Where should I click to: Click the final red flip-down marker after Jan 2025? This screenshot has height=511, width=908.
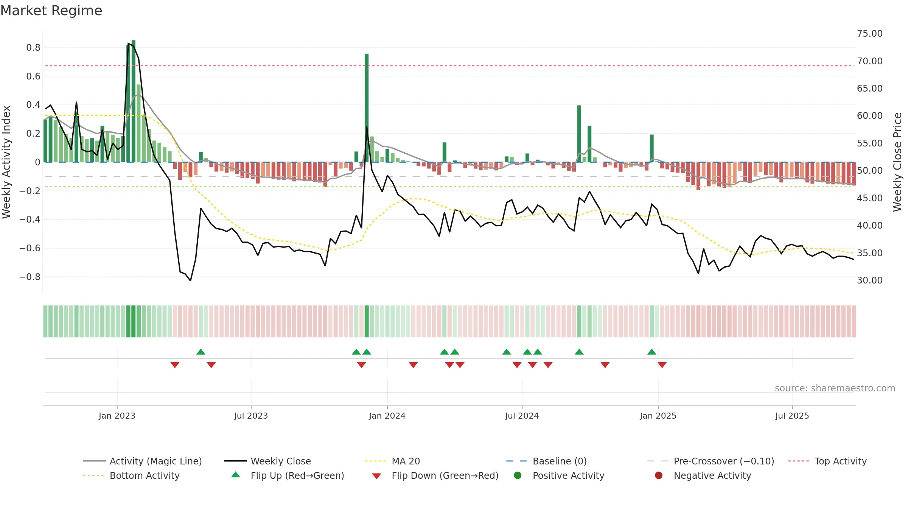click(x=662, y=365)
